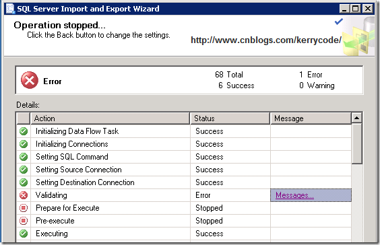Click green check icon beside Initializing Connections
This screenshot has height=245, width=380.
coord(24,144)
